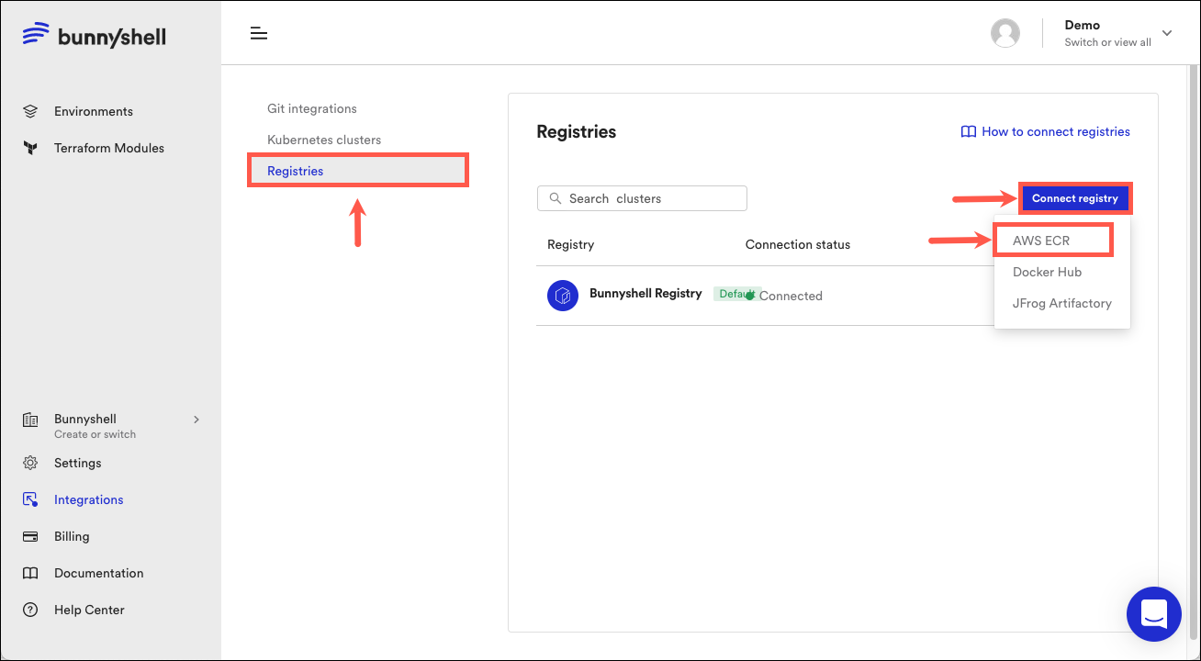Click the Help Center question icon

click(30, 610)
